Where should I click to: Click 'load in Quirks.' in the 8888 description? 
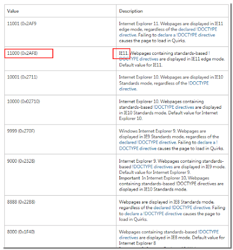pyautogui.click(x=133, y=219)
